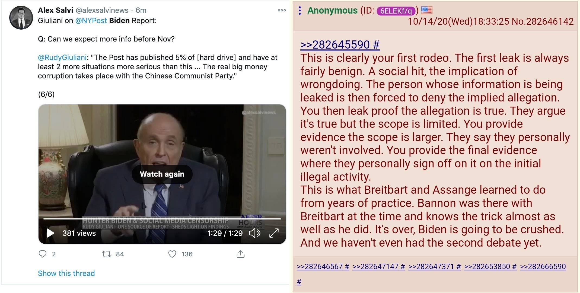Open the @NYPost mention link
This screenshot has height=293, width=580.
tap(91, 21)
